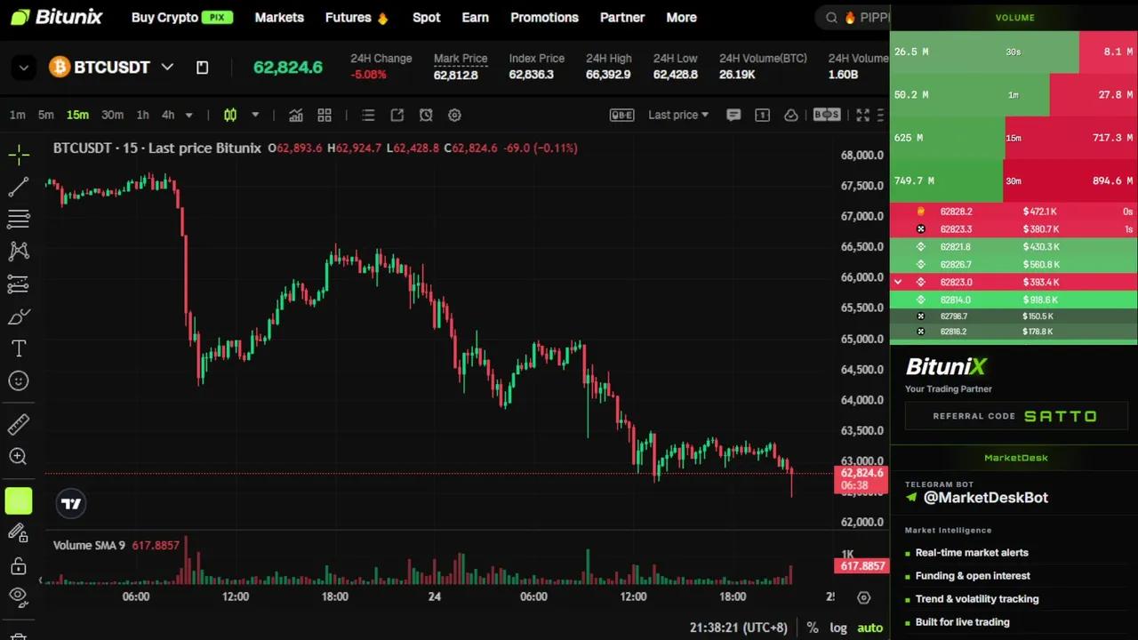Image resolution: width=1138 pixels, height=640 pixels.
Task: Toggle the OB-E order display button
Action: (621, 115)
